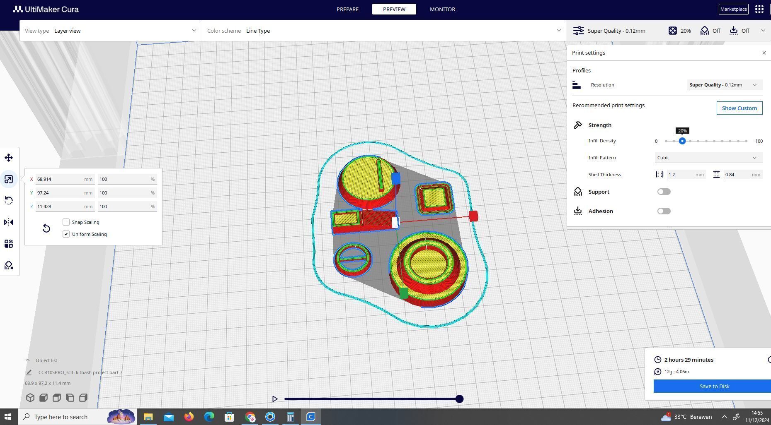Click the Save to Disk button

coord(712,386)
